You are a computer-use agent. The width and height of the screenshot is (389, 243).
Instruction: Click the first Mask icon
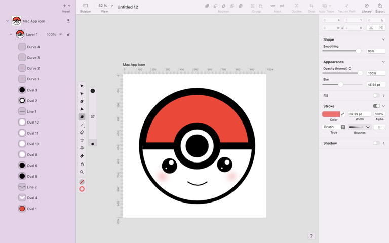(x=273, y=6)
